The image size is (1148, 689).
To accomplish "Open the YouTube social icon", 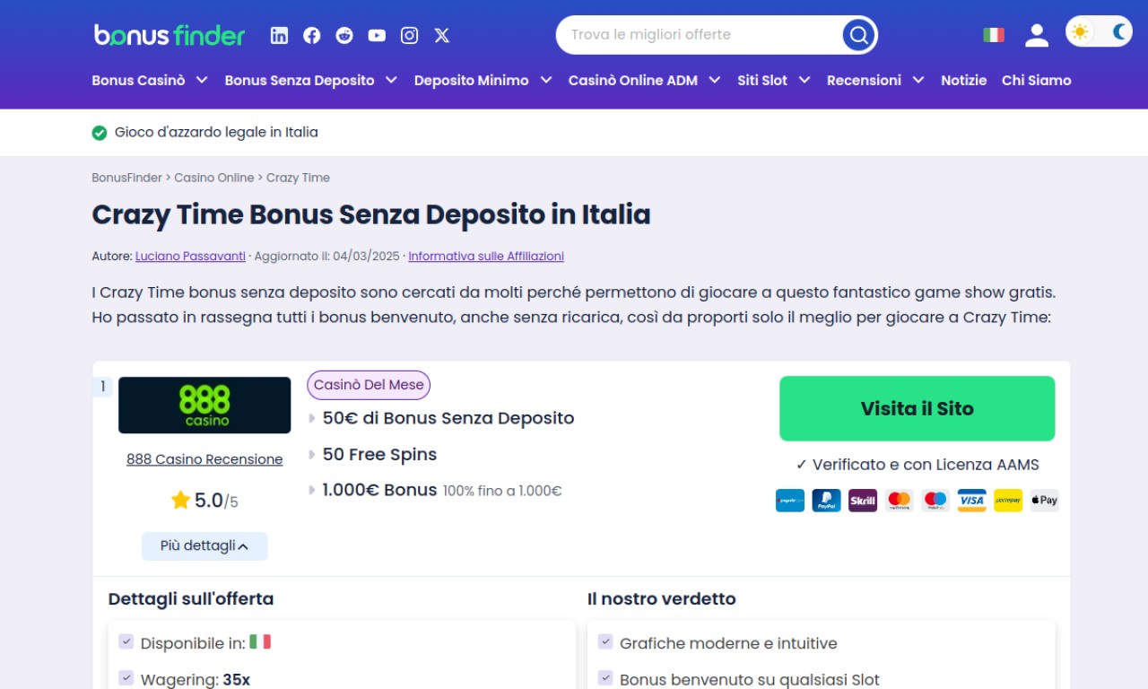I will (377, 35).
